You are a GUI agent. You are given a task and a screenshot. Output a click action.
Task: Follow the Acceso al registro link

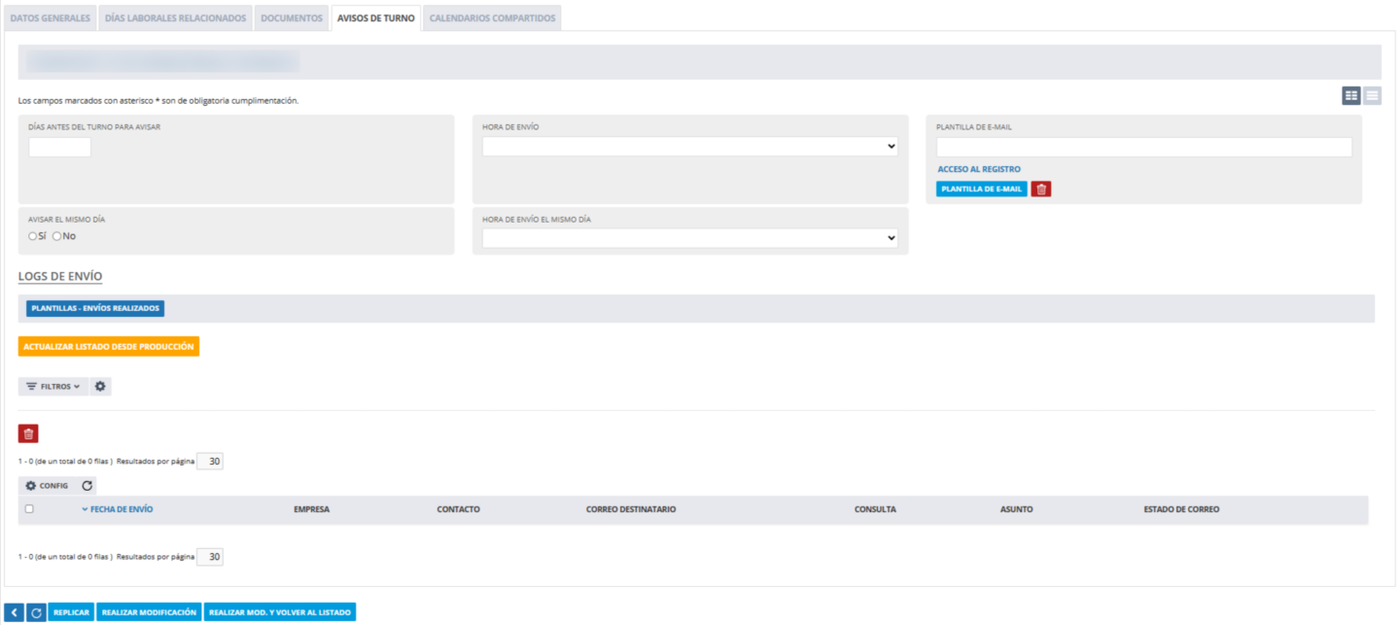tap(979, 169)
